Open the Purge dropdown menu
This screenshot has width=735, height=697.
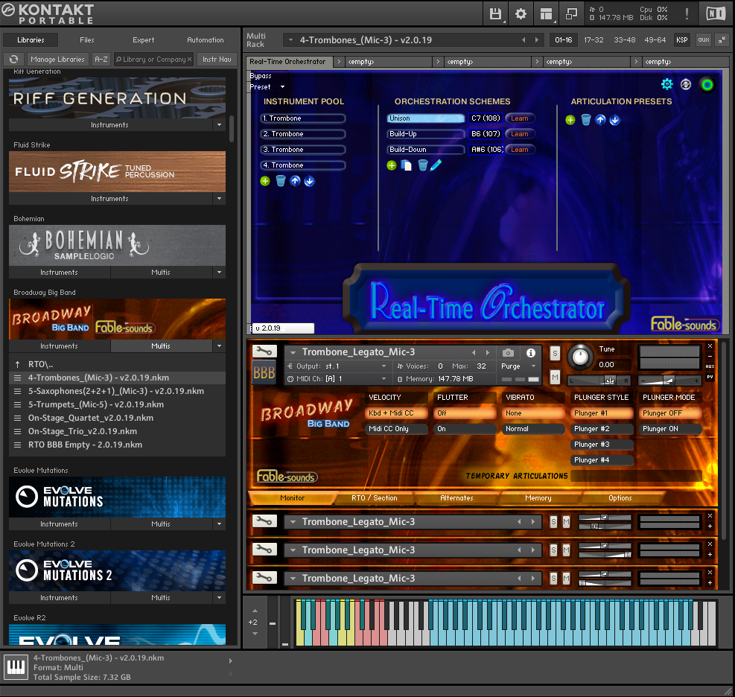(533, 366)
